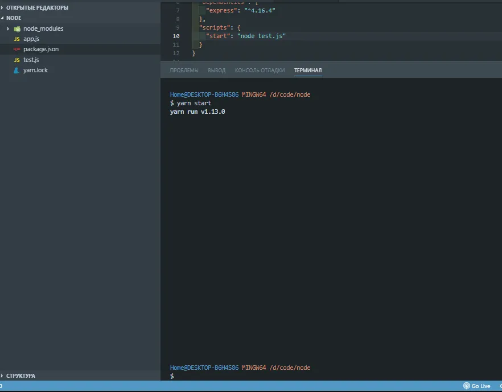Click the yarn icon beside yarn.lock
The width and height of the screenshot is (502, 392).
(17, 70)
